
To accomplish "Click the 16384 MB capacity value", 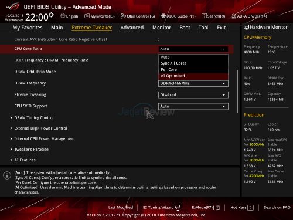I will 275,100.
